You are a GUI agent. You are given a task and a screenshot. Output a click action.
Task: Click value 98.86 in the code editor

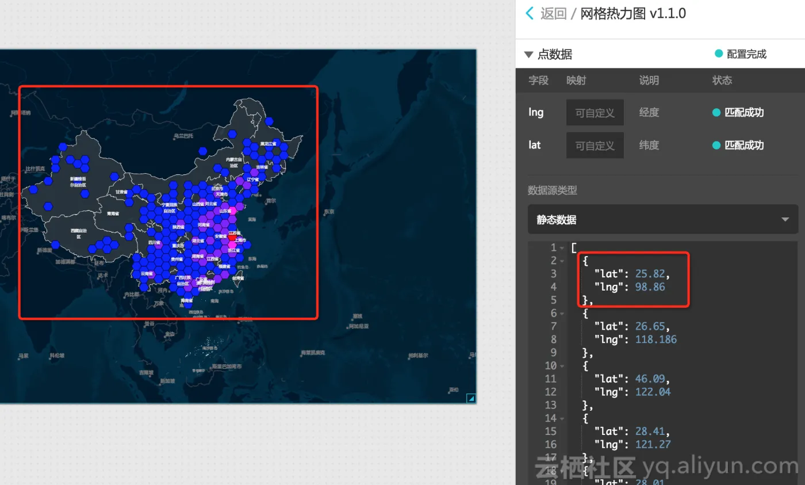pyautogui.click(x=650, y=287)
